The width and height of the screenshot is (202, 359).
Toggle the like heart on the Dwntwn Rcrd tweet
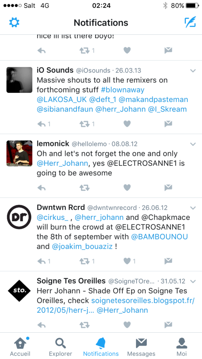click(x=127, y=261)
